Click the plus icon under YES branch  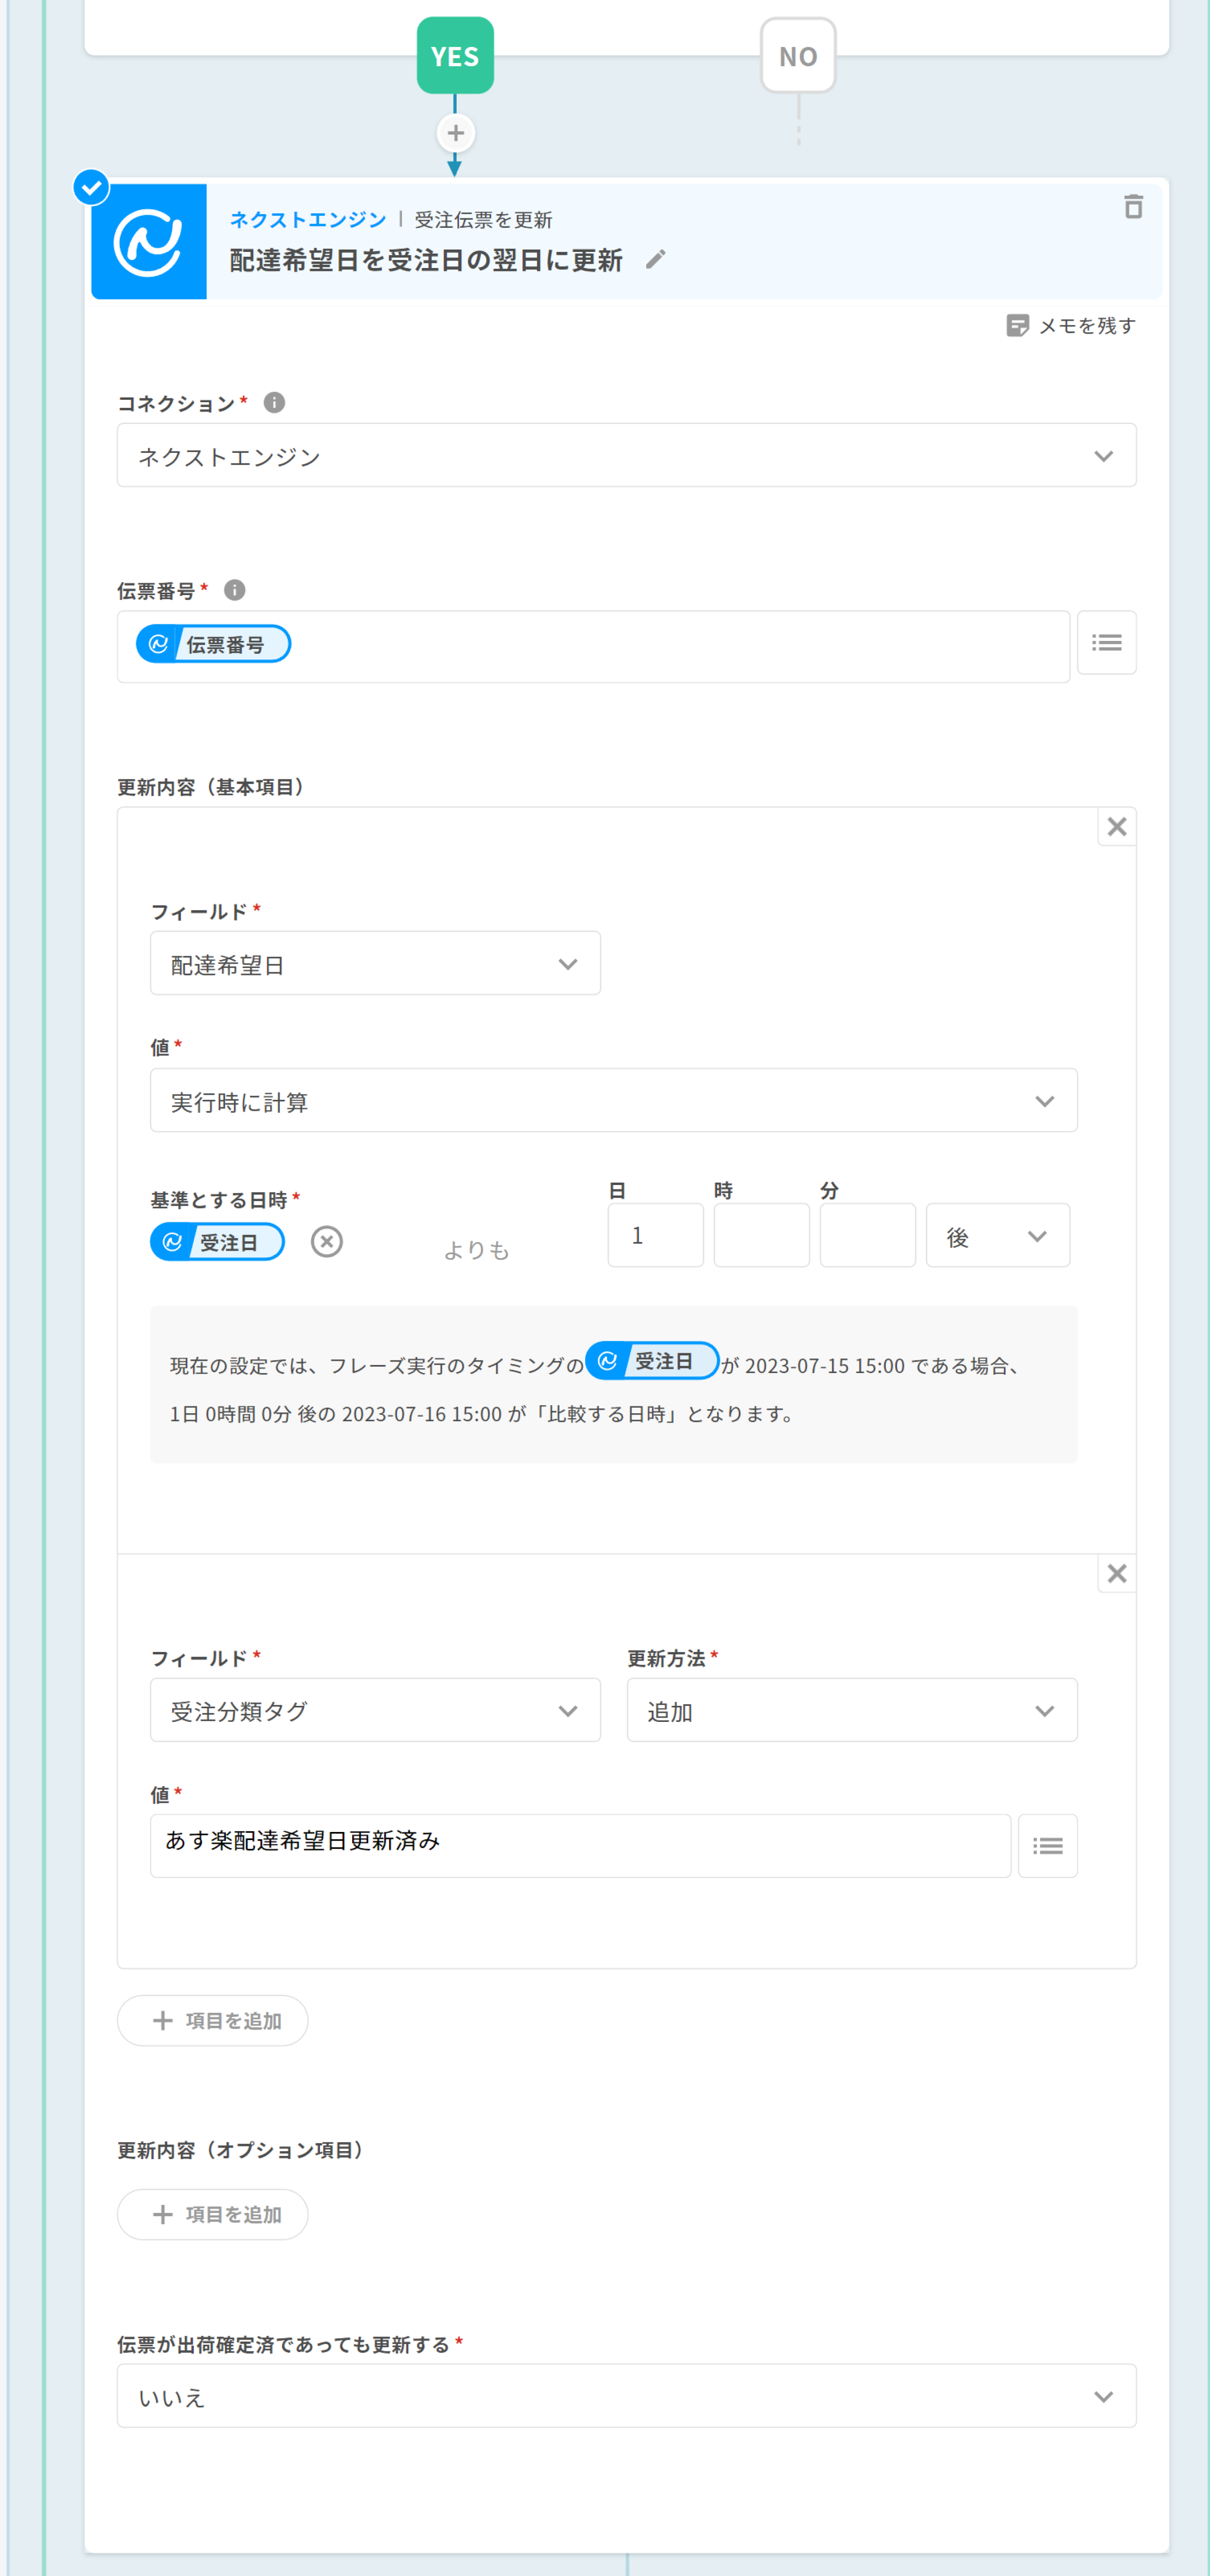click(x=455, y=133)
